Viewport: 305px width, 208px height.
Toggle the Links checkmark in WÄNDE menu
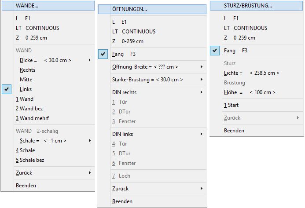click(x=7, y=89)
